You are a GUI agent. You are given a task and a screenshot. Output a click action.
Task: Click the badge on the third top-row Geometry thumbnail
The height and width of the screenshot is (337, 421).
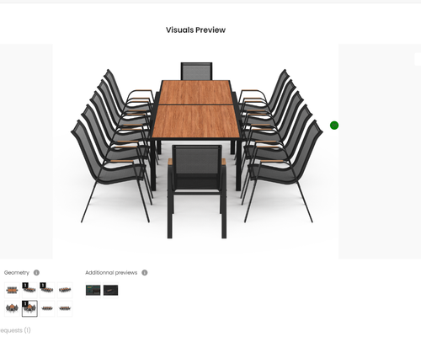[x=43, y=286]
